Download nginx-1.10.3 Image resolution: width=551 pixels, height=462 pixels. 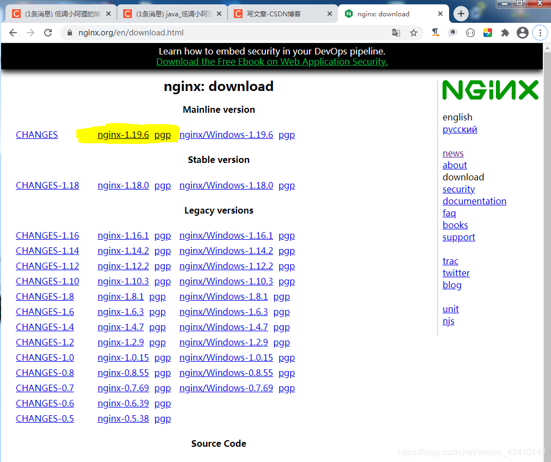tap(123, 282)
